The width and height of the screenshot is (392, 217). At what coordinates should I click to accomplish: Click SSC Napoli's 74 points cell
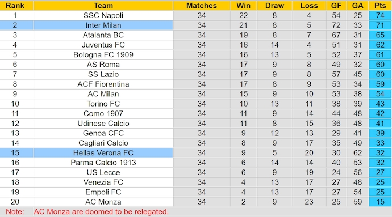point(380,15)
